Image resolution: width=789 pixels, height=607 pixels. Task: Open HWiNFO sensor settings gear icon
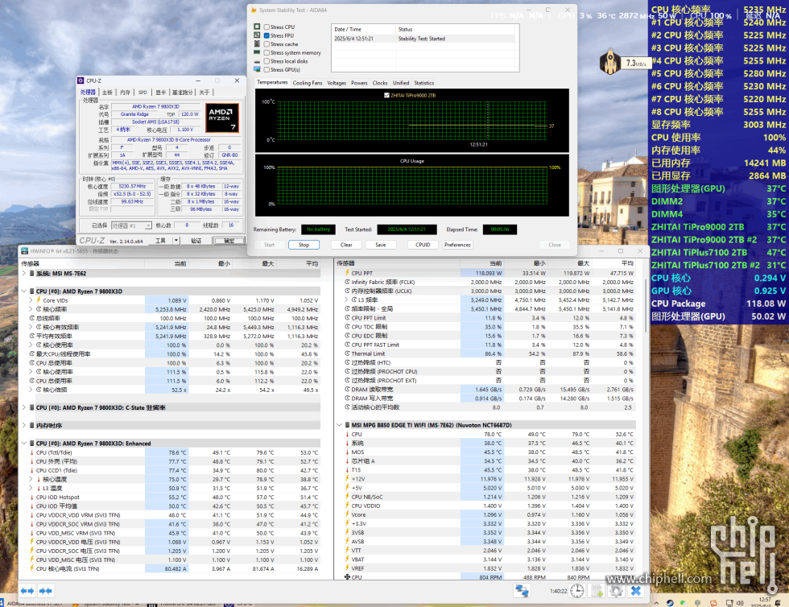pyautogui.click(x=616, y=591)
